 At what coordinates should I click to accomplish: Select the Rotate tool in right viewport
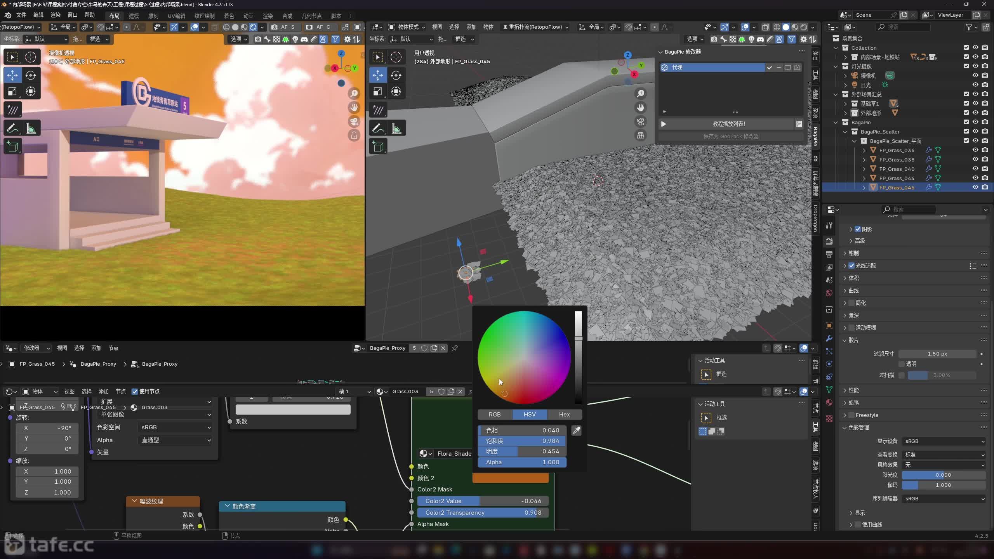pos(396,75)
